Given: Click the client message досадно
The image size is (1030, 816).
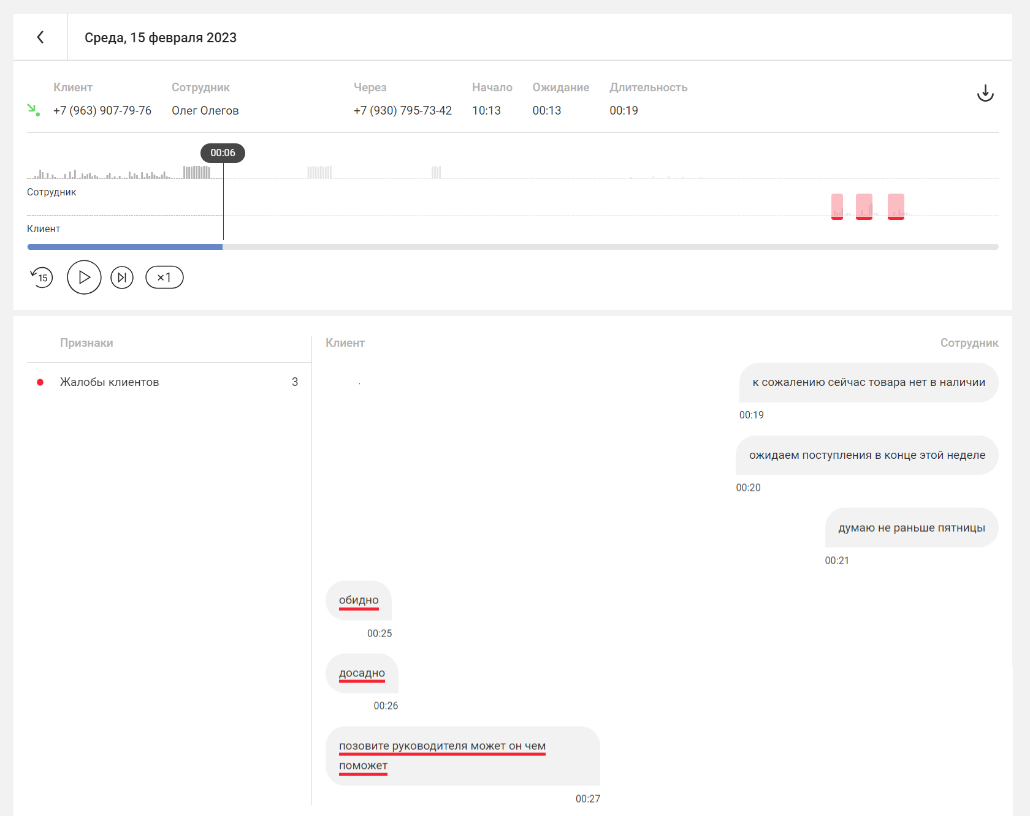Looking at the screenshot, I should pyautogui.click(x=362, y=673).
